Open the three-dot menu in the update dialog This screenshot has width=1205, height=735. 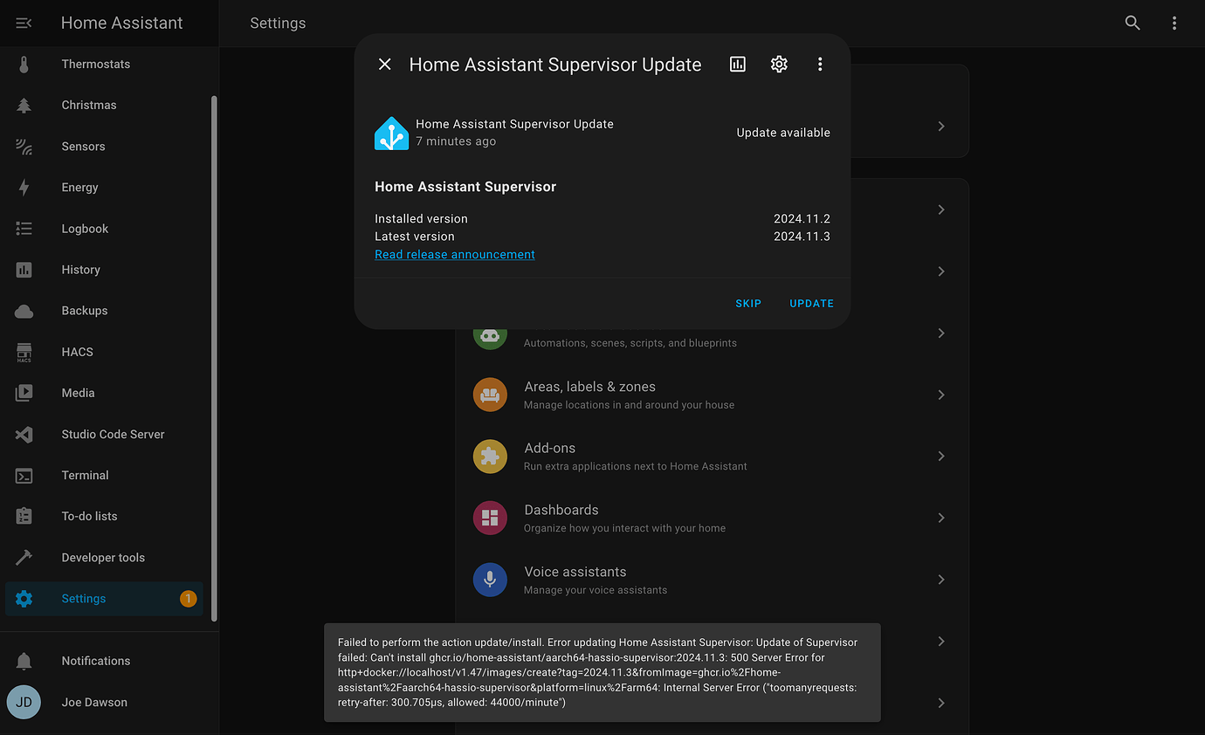[820, 64]
